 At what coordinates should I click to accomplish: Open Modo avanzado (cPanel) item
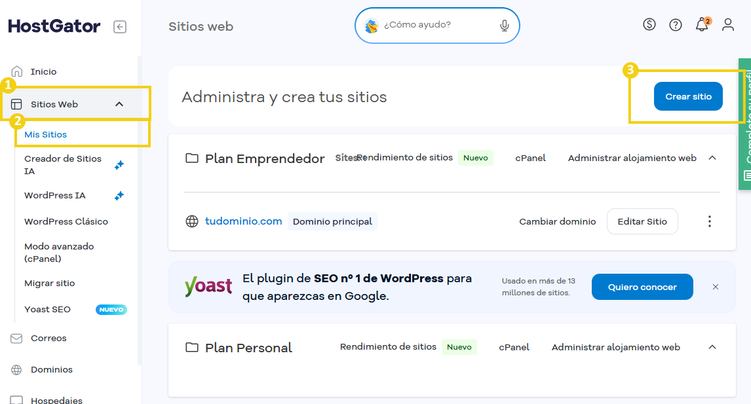point(59,252)
